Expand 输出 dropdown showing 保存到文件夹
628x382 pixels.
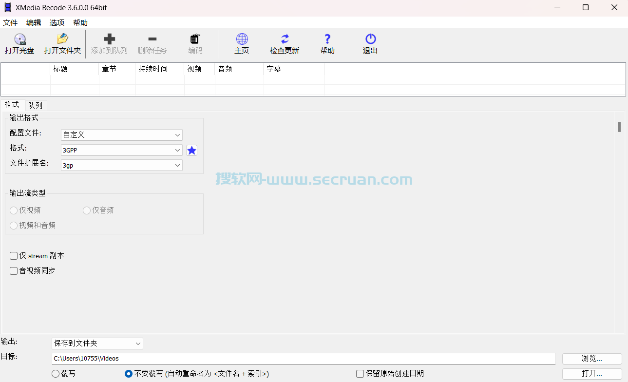click(x=97, y=344)
